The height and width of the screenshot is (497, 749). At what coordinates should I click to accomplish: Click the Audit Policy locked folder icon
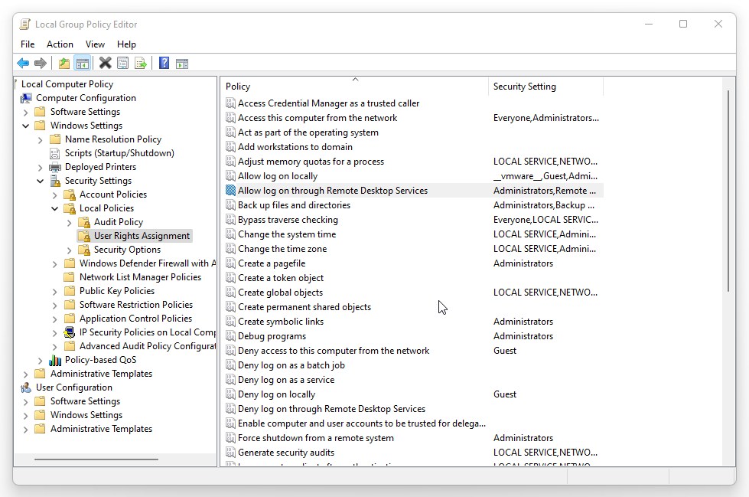84,222
